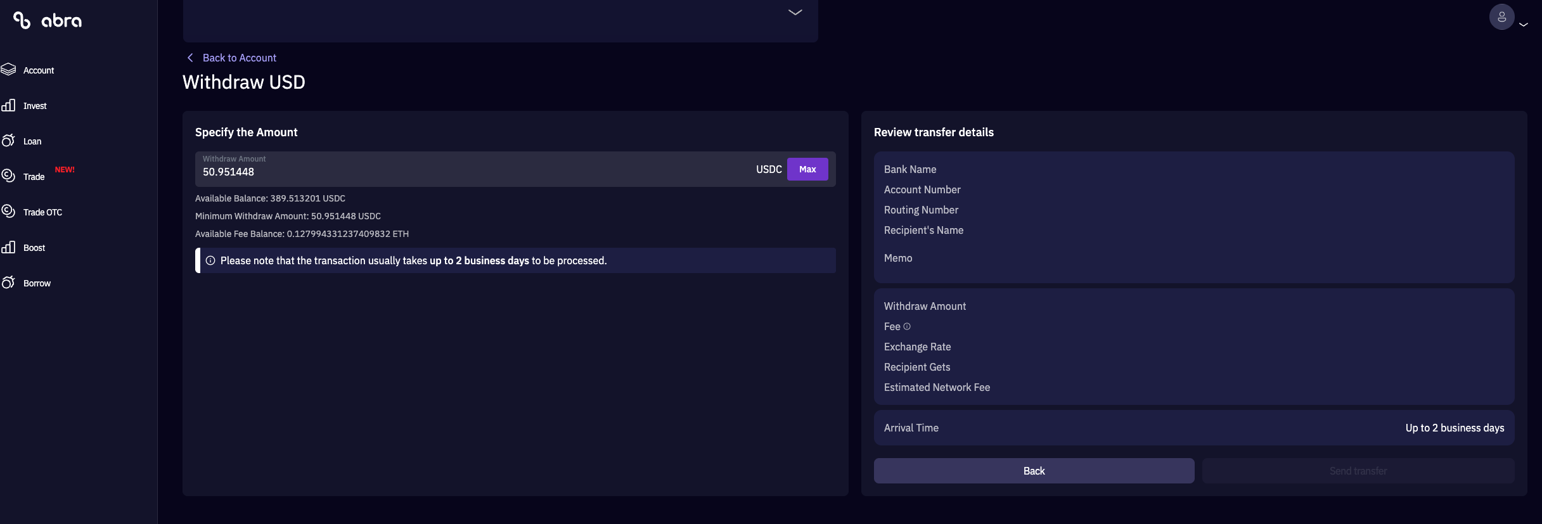The width and height of the screenshot is (1542, 524).
Task: Click the user profile avatar icon
Action: point(1501,17)
